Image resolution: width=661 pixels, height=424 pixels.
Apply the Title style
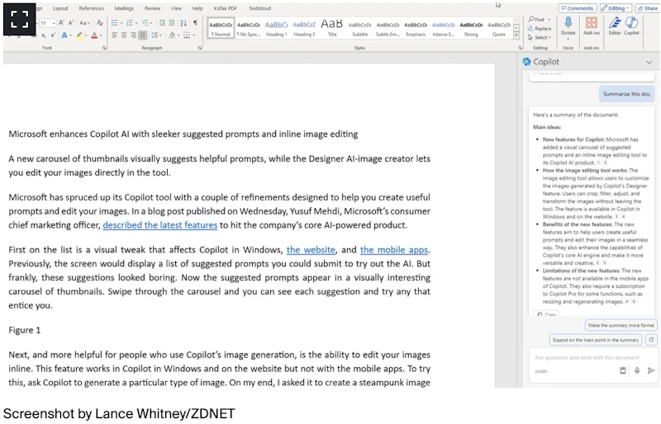tap(332, 29)
